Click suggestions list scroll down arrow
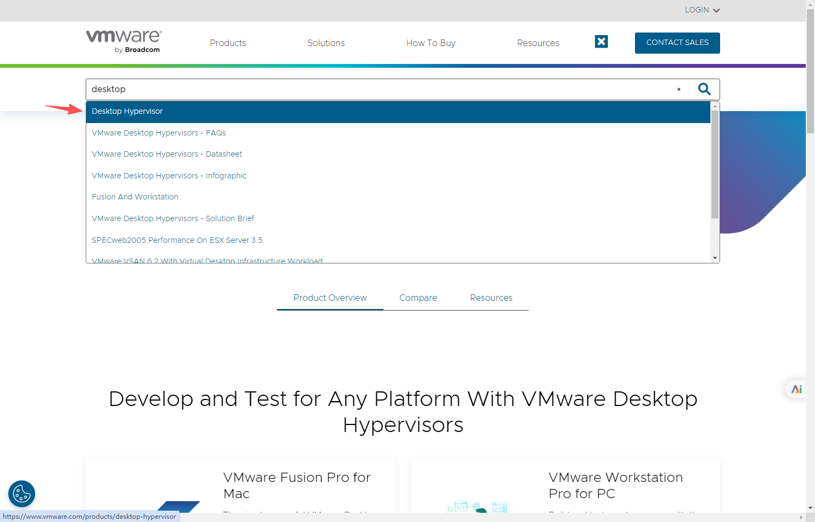 point(715,258)
